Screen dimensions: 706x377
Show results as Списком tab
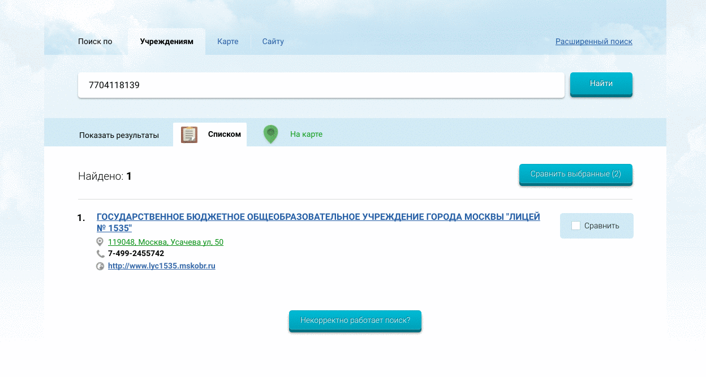point(210,135)
